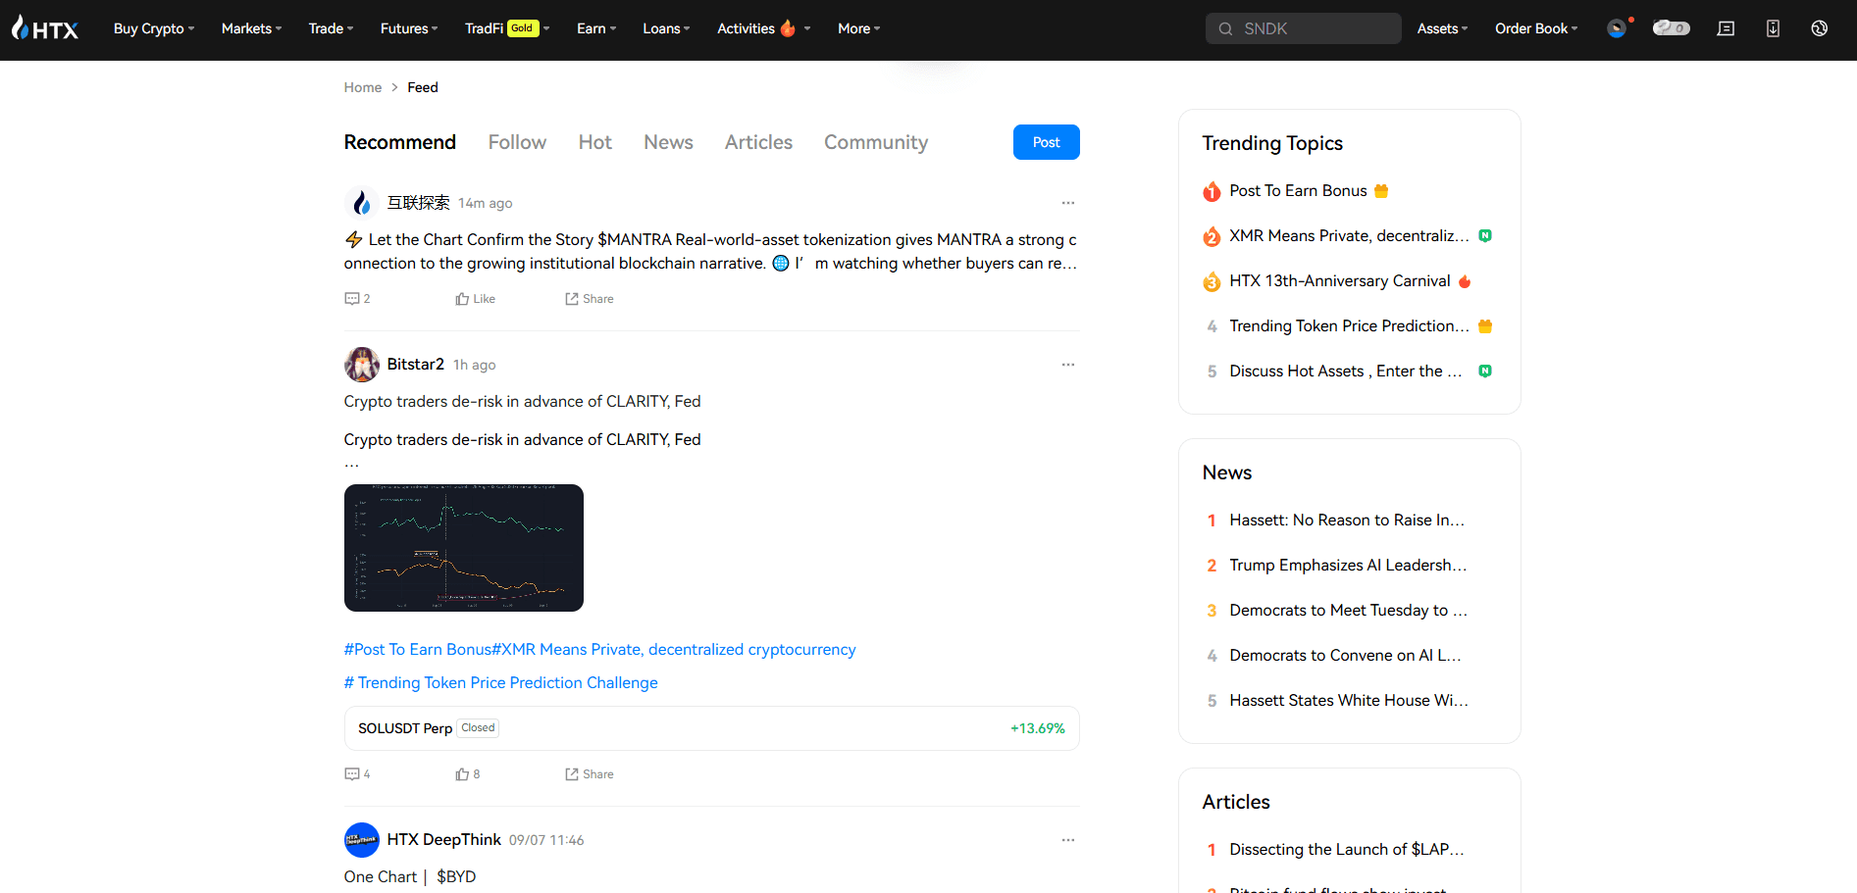The width and height of the screenshot is (1857, 893).
Task: Click the points badge icon in header
Action: click(x=1671, y=28)
